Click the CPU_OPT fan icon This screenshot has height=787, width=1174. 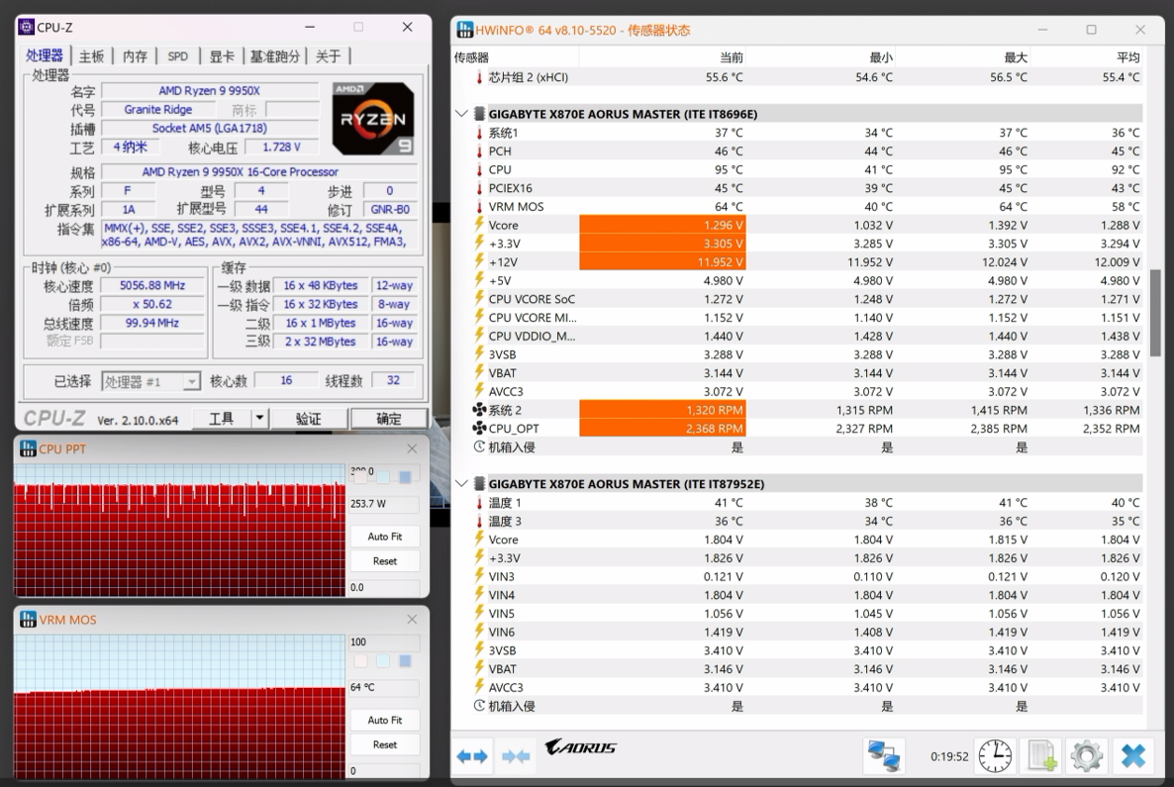pos(480,429)
